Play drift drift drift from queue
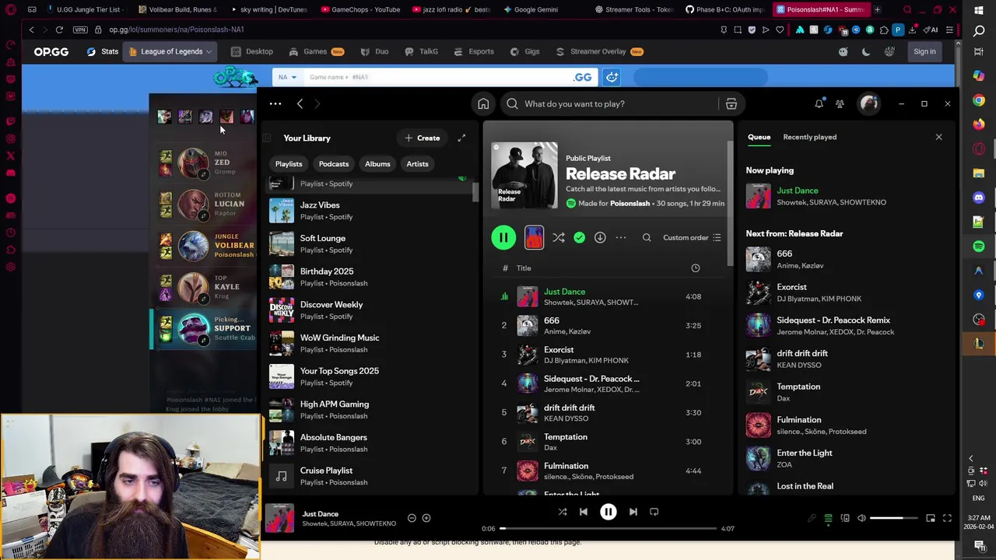Screen dimensions: 996x560 [x=847, y=359]
